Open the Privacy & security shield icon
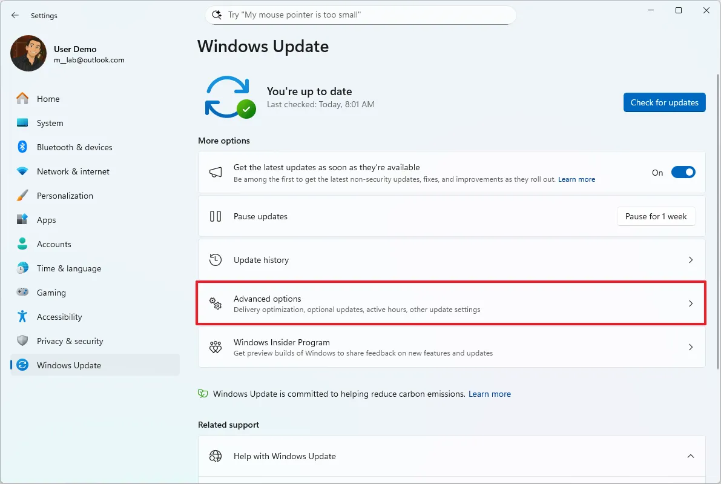 [x=22, y=340]
